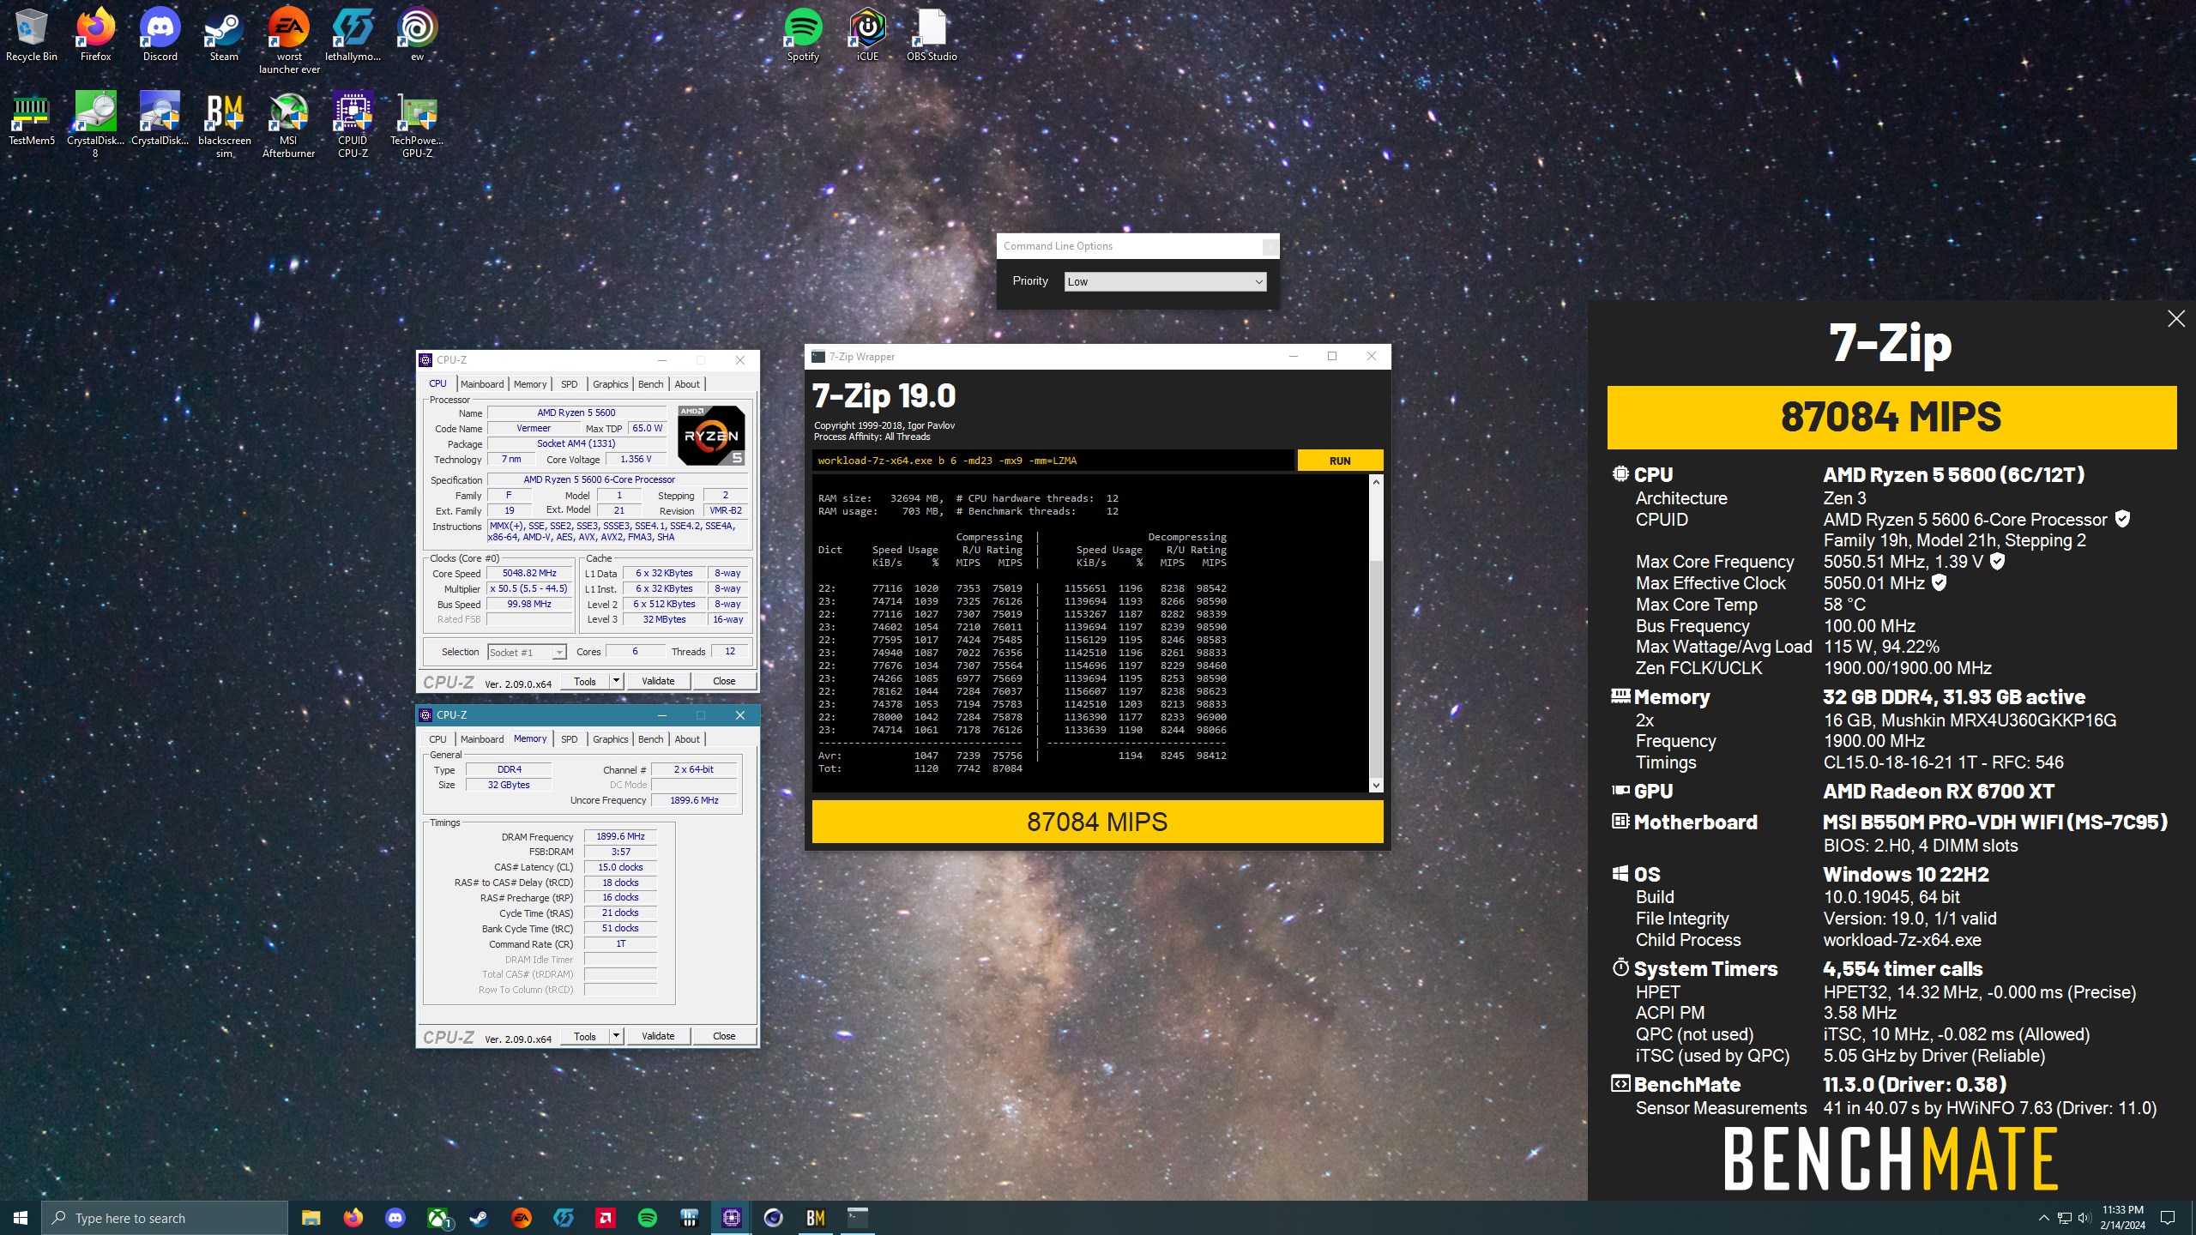Viewport: 2196px width, 1235px height.
Task: Click Tools button in lower CPU-Z window
Action: coord(585,1036)
